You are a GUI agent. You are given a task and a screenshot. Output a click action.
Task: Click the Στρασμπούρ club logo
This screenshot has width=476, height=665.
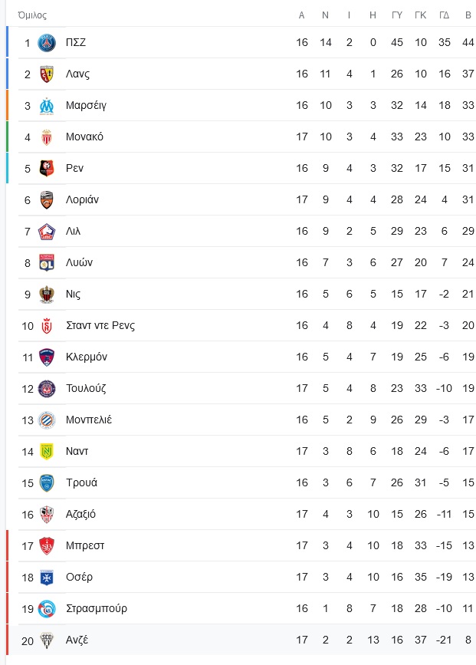click(x=47, y=608)
